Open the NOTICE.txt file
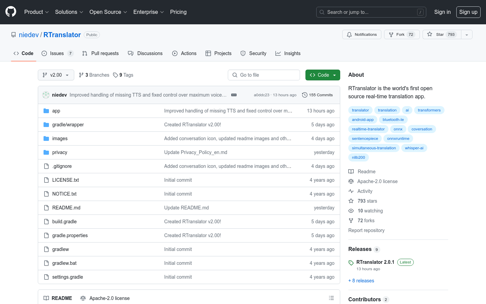Screen dimensions: 486x304 [64, 194]
